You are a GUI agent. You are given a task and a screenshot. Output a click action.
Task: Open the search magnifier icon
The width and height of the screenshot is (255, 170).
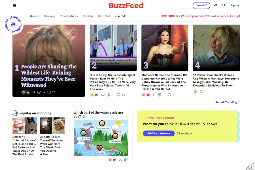click(224, 5)
